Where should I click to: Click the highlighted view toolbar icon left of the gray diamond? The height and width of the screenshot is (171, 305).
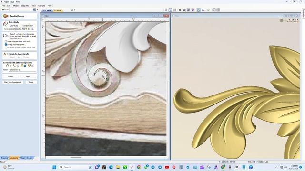point(198,10)
